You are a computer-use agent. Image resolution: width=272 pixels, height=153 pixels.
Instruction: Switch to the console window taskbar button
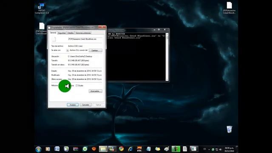pos(194,149)
